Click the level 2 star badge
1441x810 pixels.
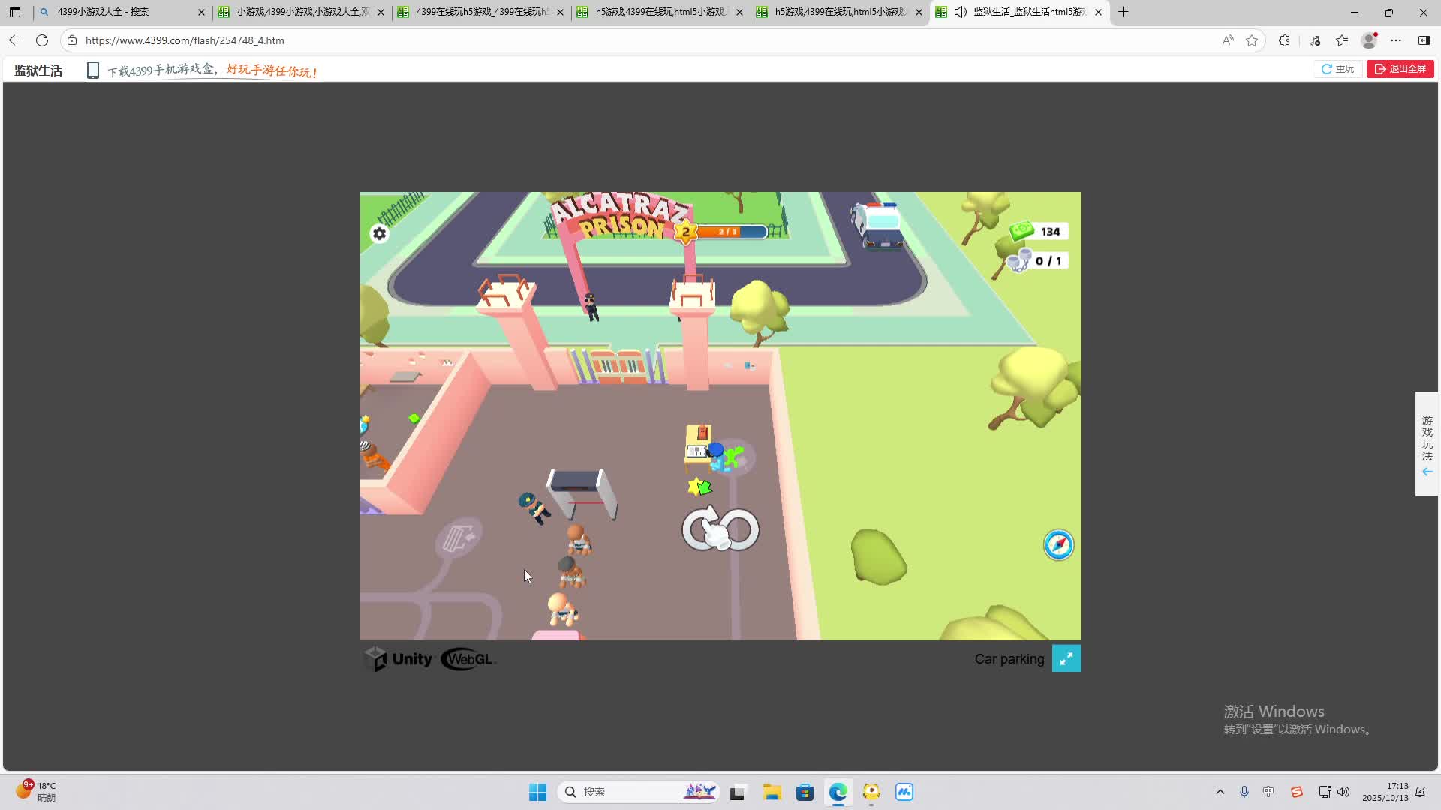685,232
